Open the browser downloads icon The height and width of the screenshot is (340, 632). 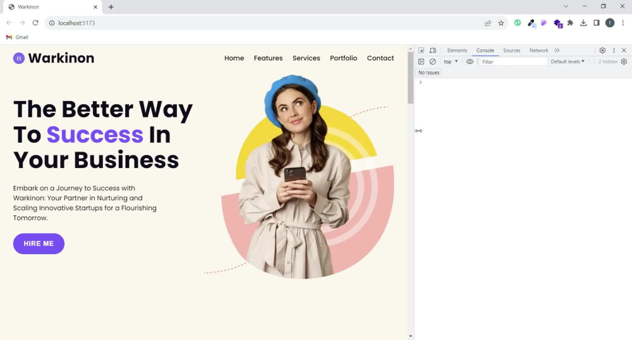point(583,23)
